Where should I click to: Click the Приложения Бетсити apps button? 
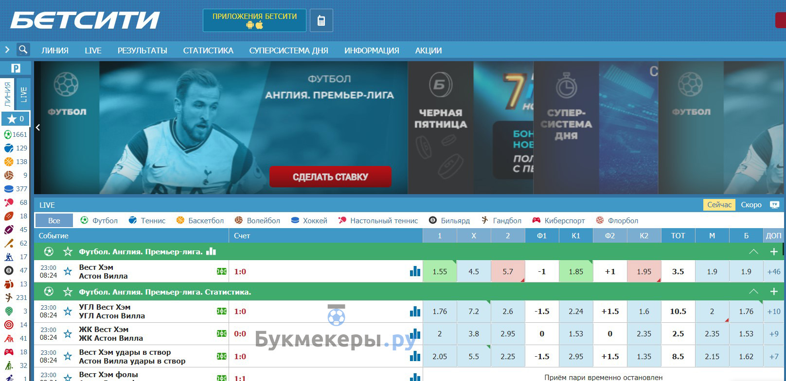coord(254,20)
